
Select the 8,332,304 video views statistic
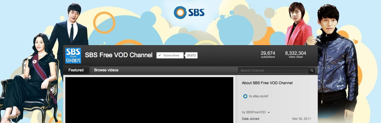tap(295, 54)
